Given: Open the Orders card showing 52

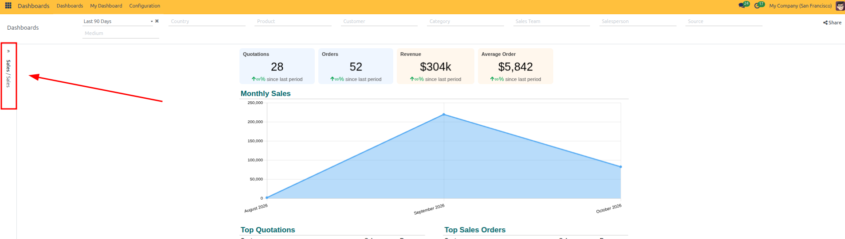Looking at the screenshot, I should click(356, 66).
